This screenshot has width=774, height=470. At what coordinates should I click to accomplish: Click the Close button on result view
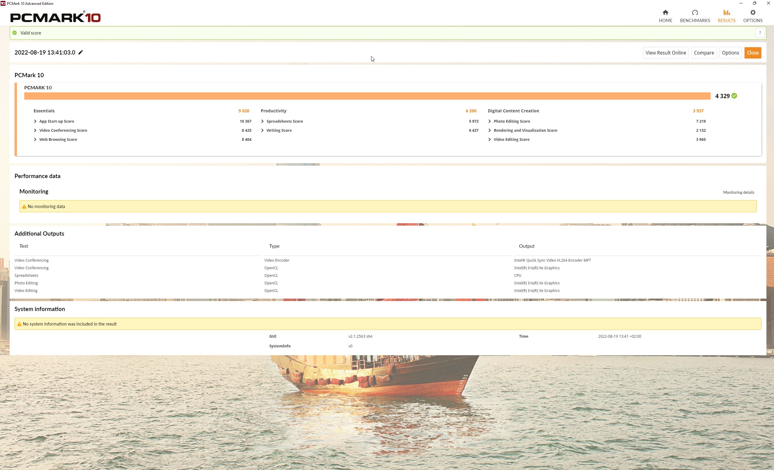(x=752, y=52)
